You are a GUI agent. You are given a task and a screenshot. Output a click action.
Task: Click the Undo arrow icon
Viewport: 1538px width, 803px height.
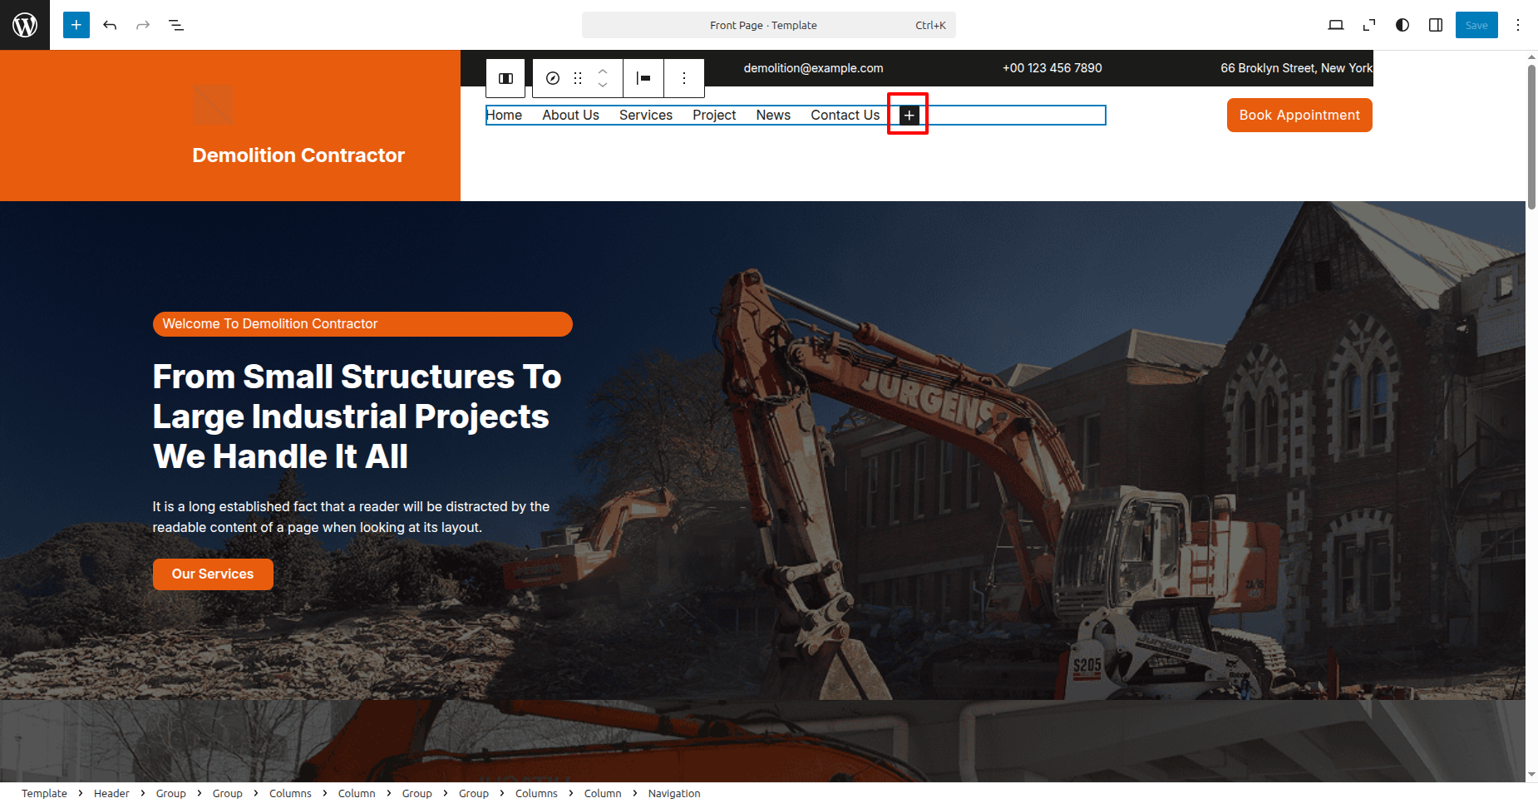click(x=110, y=25)
